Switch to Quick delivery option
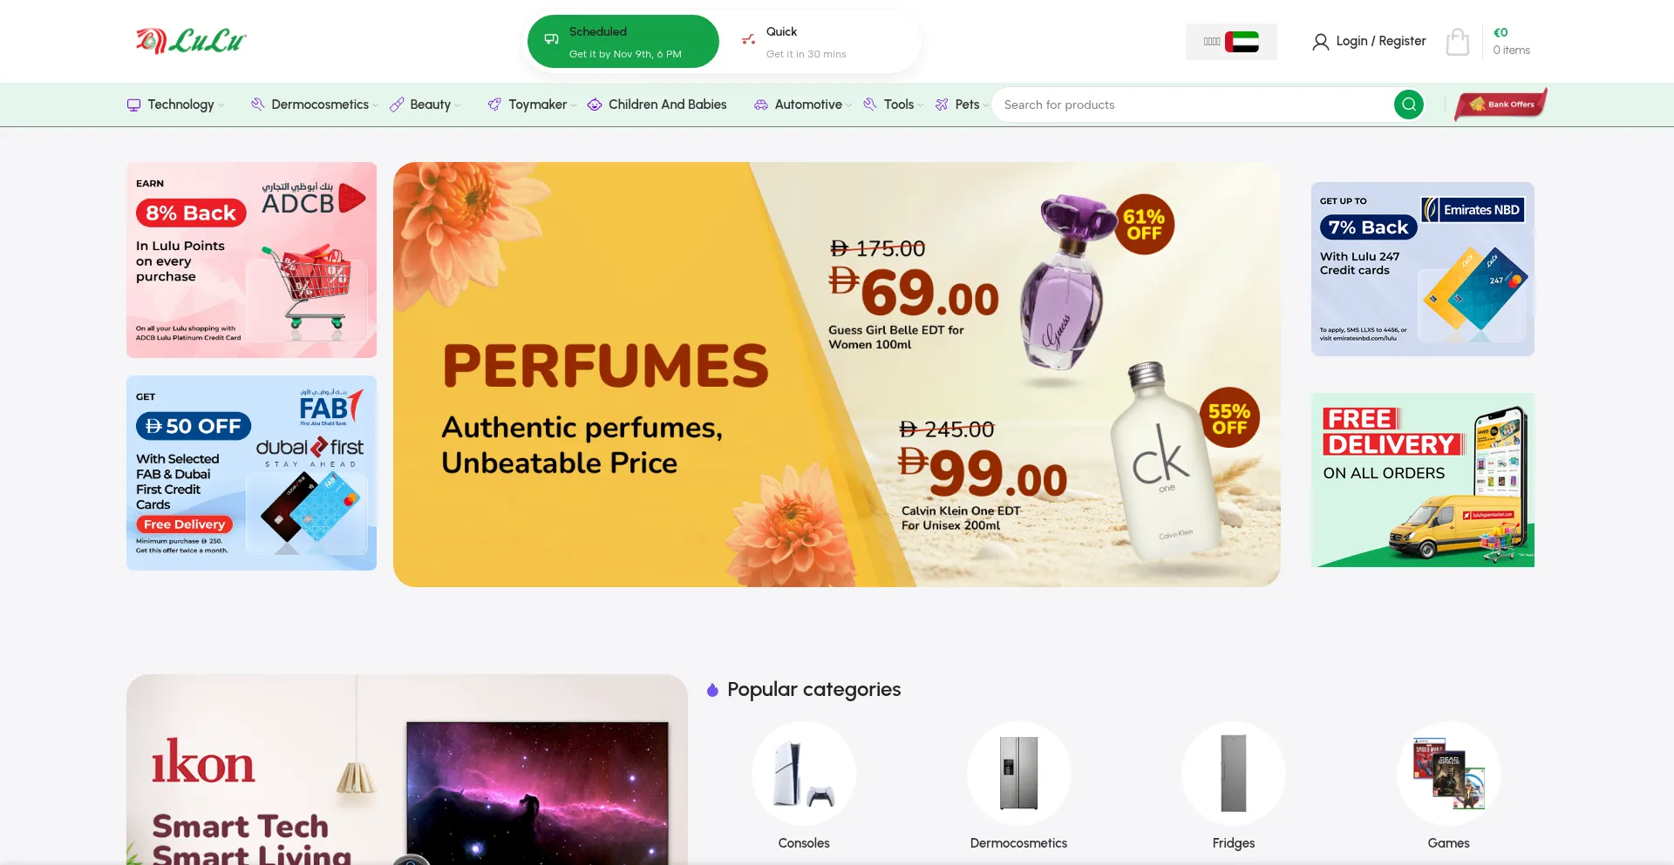The width and height of the screenshot is (1674, 865). point(820,42)
